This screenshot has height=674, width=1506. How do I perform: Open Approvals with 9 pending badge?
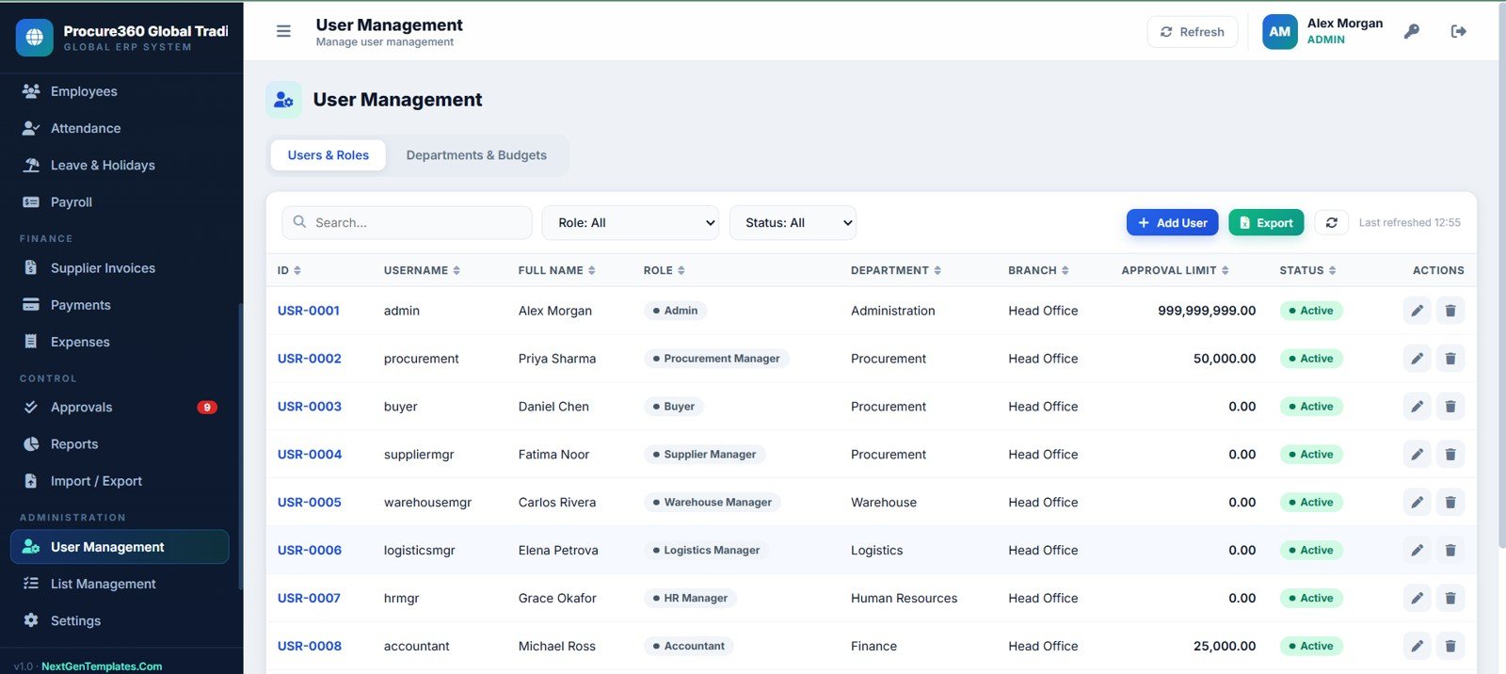pyautogui.click(x=120, y=408)
